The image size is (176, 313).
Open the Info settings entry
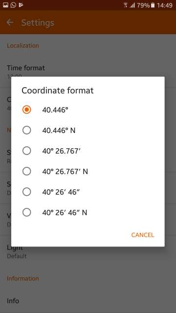tap(88, 301)
